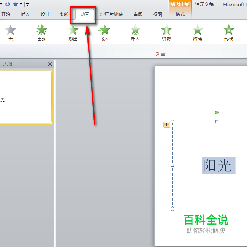Viewport: 247px width, 247px height.
Task: Select the 动画 (Animations) tab
Action: click(85, 14)
